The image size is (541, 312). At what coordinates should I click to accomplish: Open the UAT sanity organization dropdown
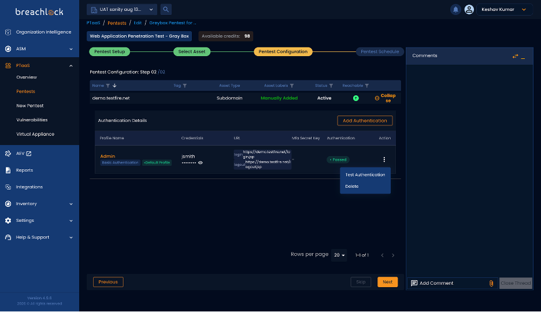tap(122, 10)
